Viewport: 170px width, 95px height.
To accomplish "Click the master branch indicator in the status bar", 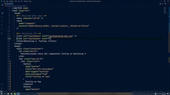I will [6, 92].
